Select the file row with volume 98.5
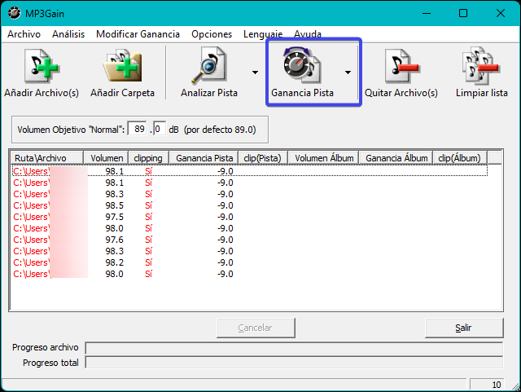 click(250, 205)
